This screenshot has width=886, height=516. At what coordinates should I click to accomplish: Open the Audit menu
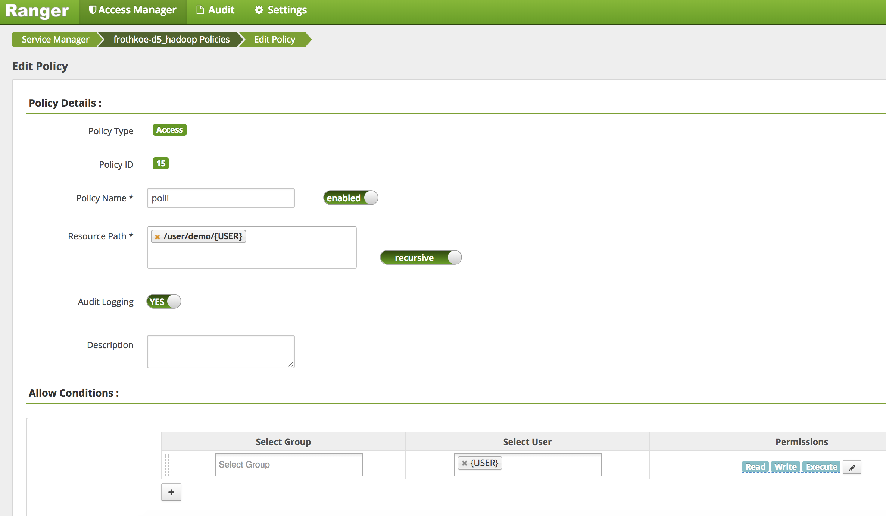(215, 10)
